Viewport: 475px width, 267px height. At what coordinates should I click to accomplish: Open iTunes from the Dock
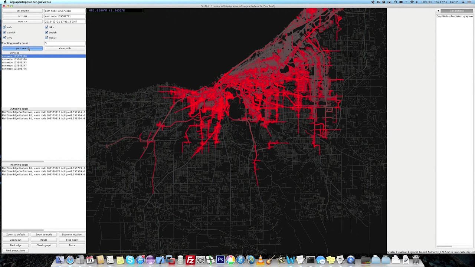(240, 260)
